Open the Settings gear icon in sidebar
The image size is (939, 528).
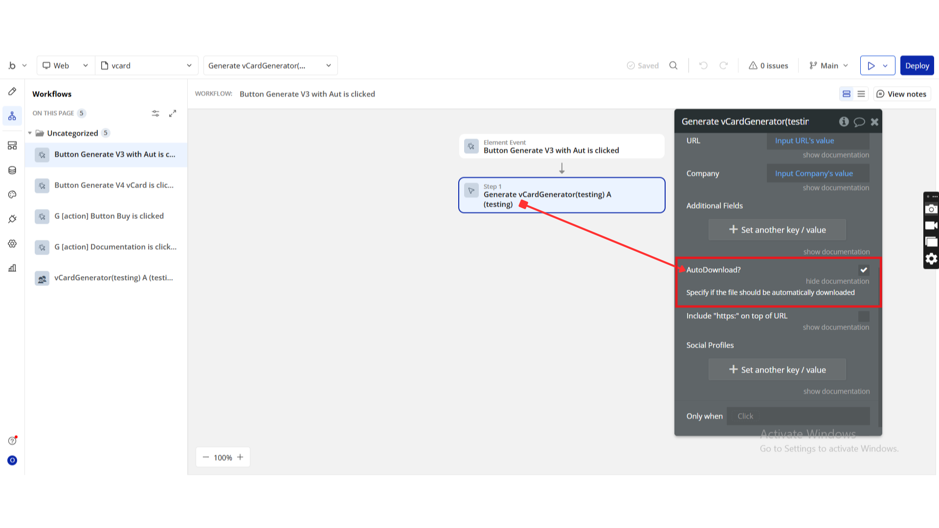[12, 243]
